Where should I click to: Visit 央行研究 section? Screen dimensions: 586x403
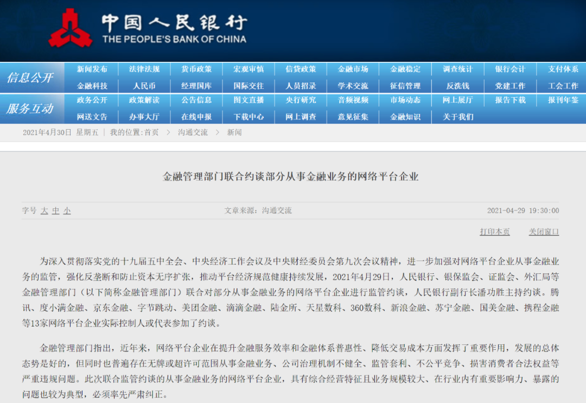[301, 100]
